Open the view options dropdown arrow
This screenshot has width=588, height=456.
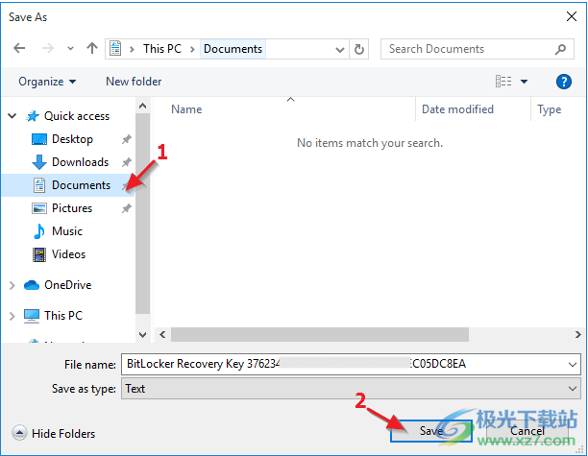click(524, 82)
